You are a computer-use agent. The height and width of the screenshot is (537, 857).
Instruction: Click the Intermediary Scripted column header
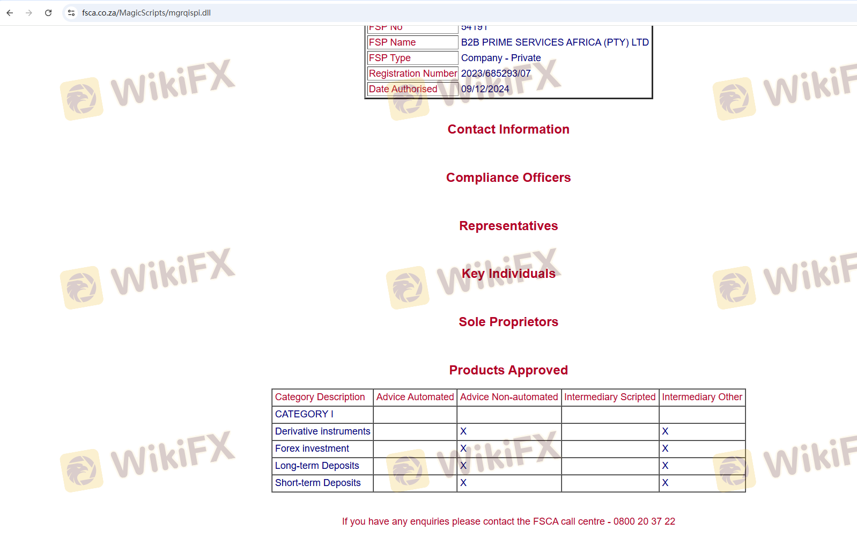(x=610, y=397)
